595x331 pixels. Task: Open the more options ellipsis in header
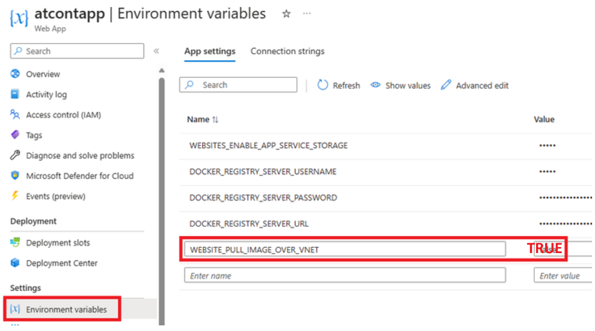click(x=307, y=13)
